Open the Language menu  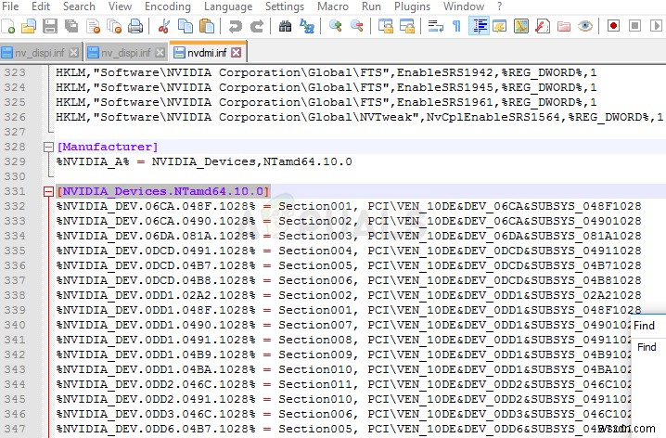[228, 6]
